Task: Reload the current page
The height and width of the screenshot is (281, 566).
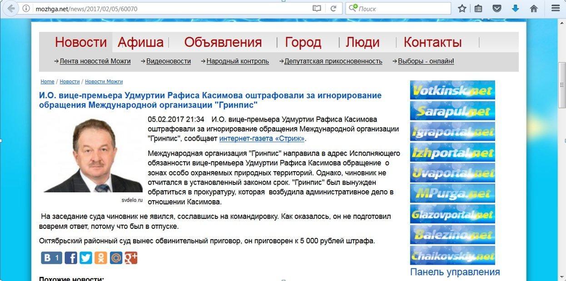Action: (333, 9)
